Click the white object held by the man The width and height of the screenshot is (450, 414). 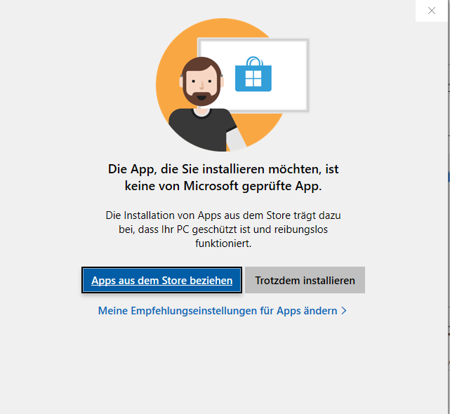[x=237, y=140]
